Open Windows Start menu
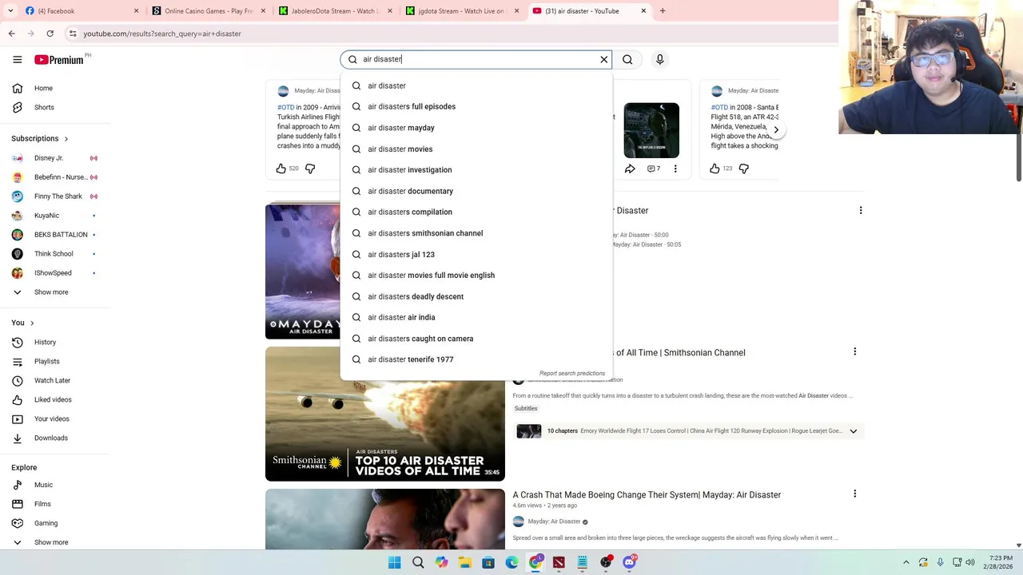Image resolution: width=1023 pixels, height=575 pixels. [394, 562]
